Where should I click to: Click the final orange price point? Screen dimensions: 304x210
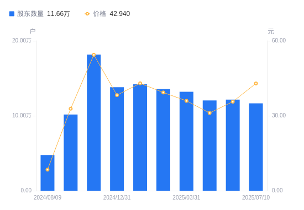pyautogui.click(x=256, y=84)
